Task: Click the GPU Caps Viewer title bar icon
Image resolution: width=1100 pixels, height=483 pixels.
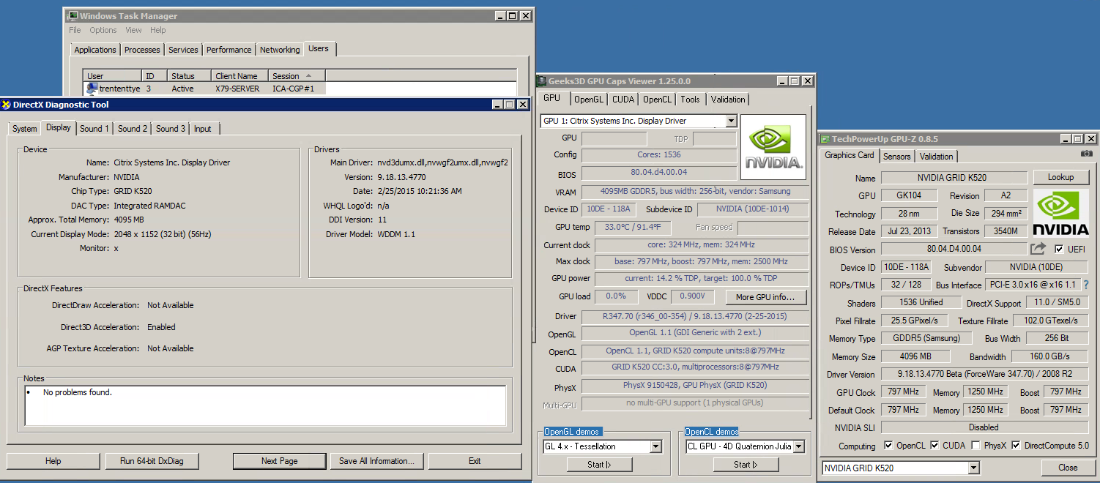Action: [541, 80]
